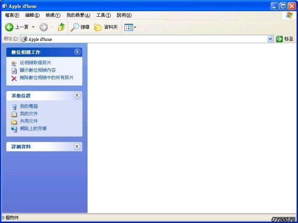Go up one folder level icon
298x223 pixels.
(x=61, y=27)
